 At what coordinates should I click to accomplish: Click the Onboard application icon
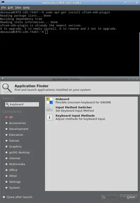pos(50,101)
